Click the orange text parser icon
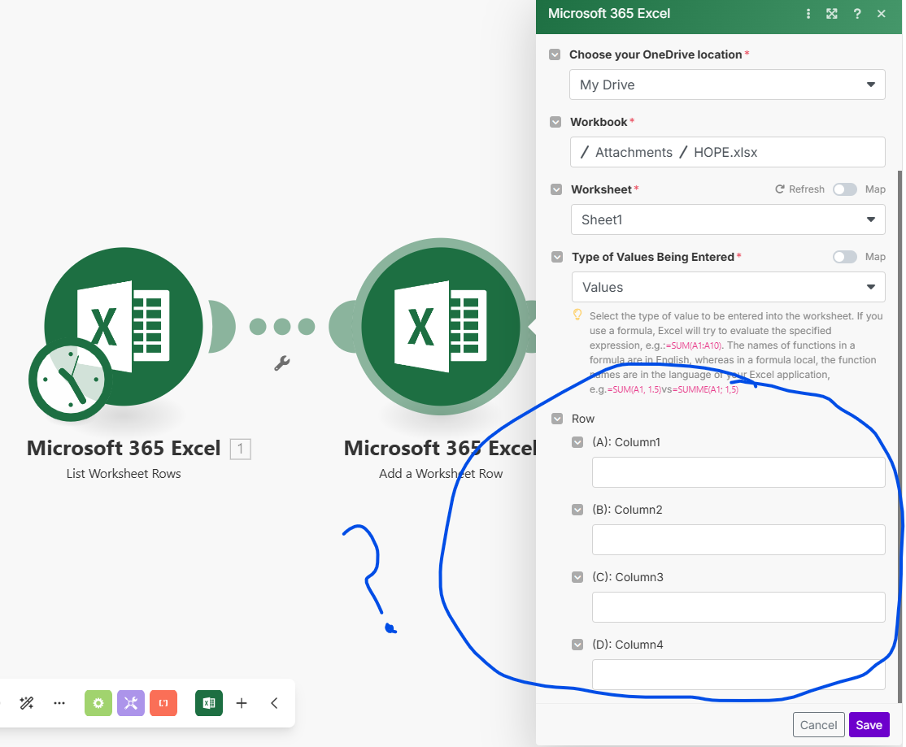Viewport: 906px width, 747px height. click(163, 703)
